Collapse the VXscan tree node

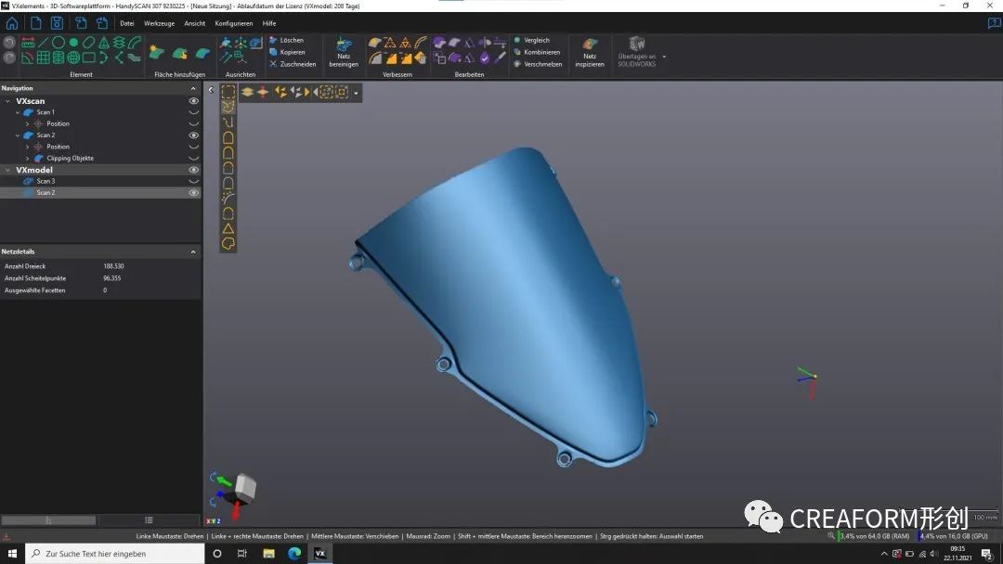[7, 101]
